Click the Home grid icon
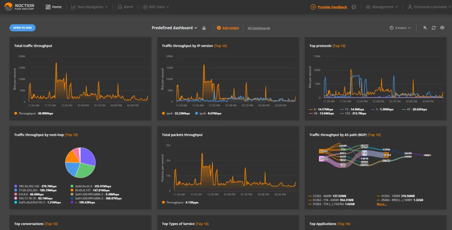The width and height of the screenshot is (452, 230). click(x=48, y=7)
